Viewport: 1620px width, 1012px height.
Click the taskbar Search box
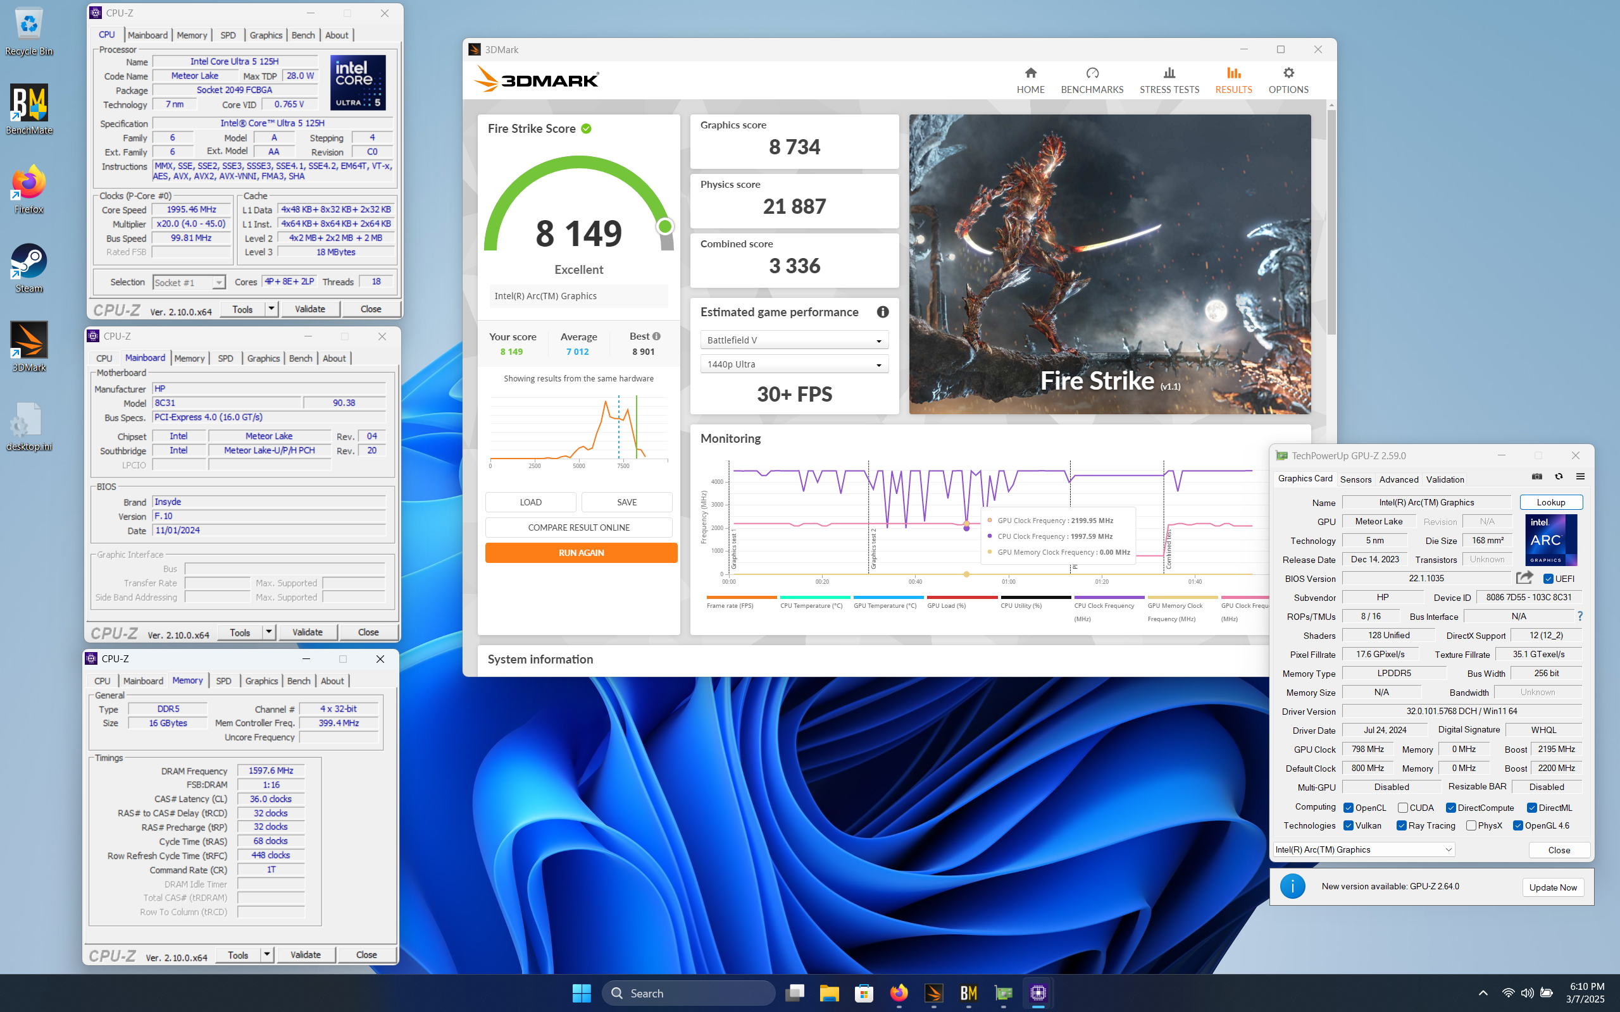click(x=688, y=993)
